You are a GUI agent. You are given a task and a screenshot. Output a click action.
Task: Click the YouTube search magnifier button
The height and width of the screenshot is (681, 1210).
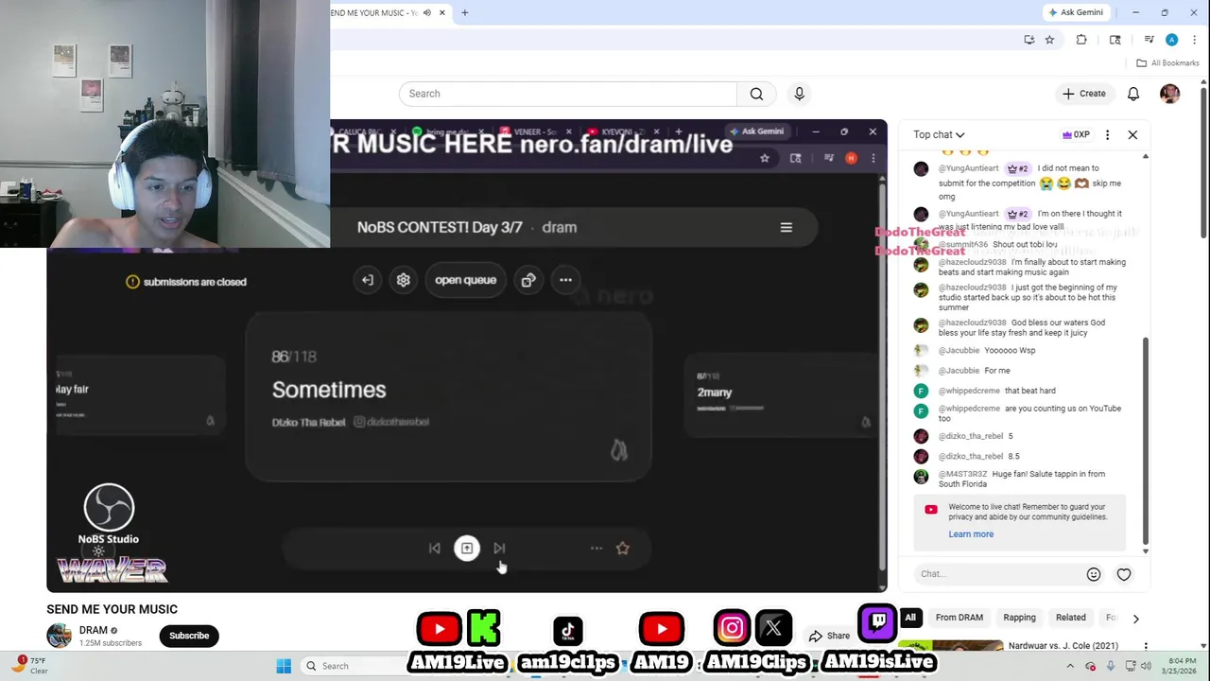(756, 94)
